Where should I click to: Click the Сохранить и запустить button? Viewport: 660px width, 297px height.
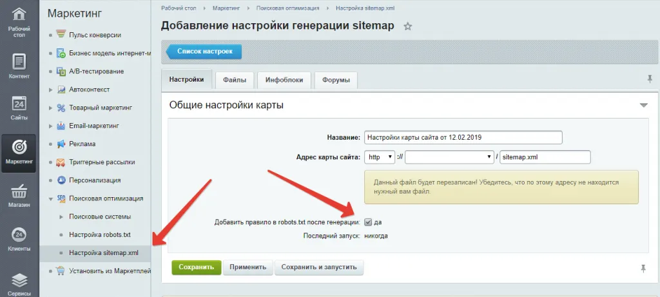(x=319, y=267)
